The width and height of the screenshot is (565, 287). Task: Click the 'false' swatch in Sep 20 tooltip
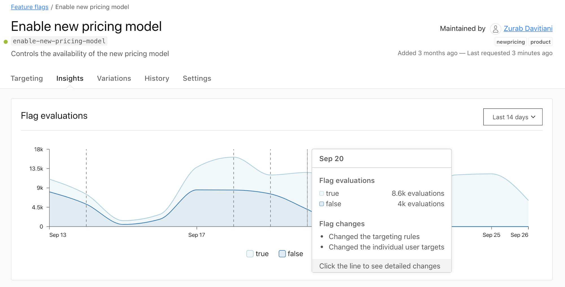tap(321, 204)
